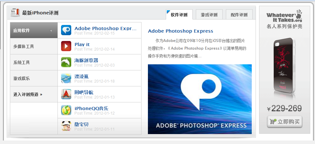Click the shopping cart icon in 立即购买
Viewport: 315px width, 144px height.
(273, 122)
